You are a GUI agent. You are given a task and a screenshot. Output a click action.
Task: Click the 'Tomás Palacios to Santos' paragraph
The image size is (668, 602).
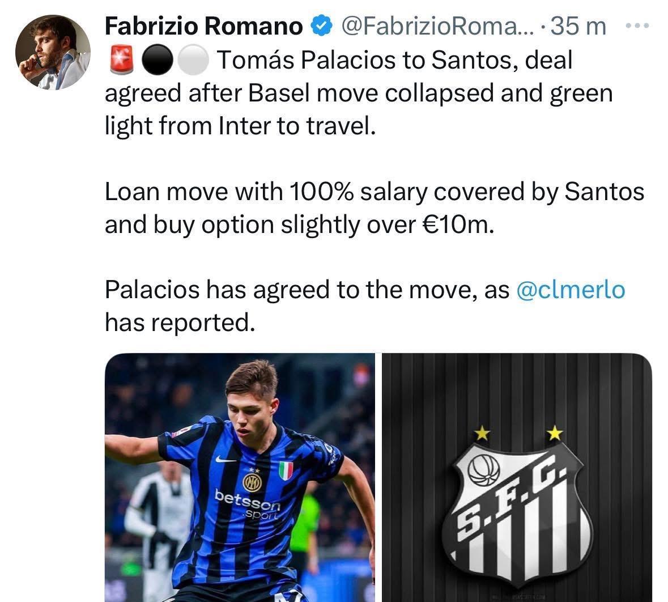[358, 93]
